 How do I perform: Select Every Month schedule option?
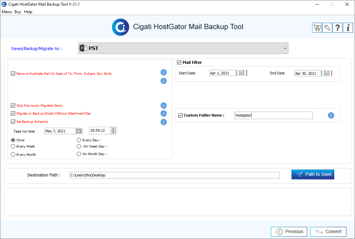13,155
